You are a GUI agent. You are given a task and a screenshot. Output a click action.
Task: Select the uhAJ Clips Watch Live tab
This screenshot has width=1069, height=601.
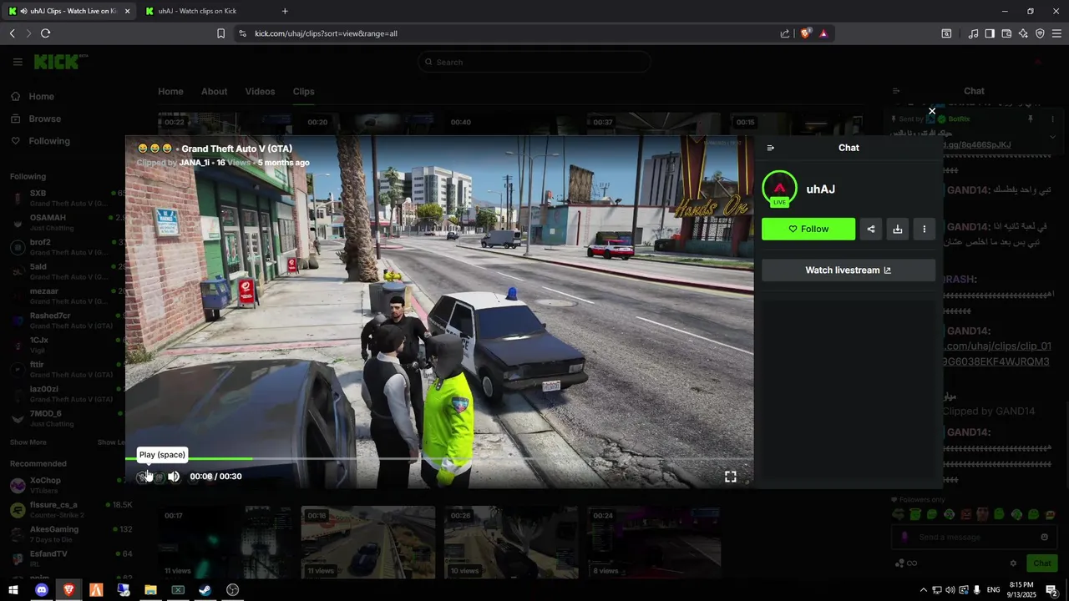(x=69, y=11)
